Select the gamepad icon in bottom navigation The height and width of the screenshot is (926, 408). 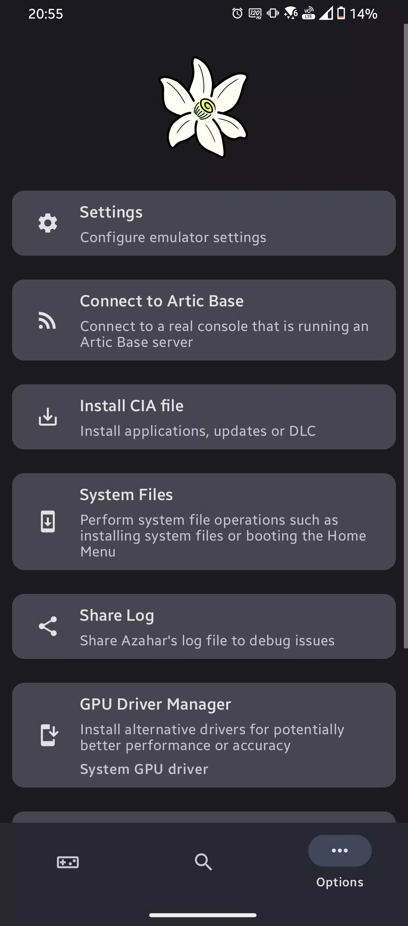68,862
